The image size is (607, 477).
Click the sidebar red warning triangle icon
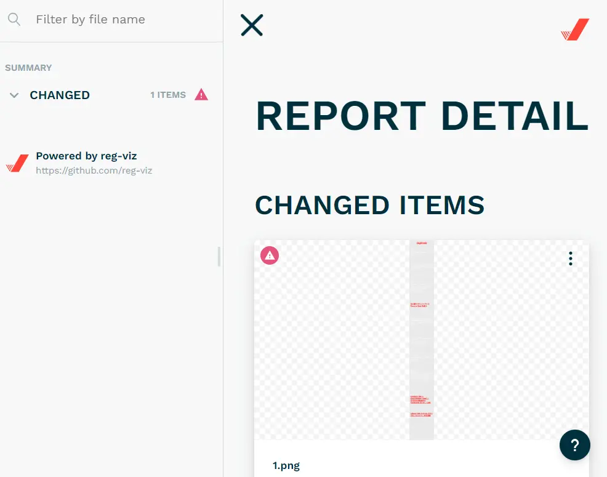click(x=201, y=95)
